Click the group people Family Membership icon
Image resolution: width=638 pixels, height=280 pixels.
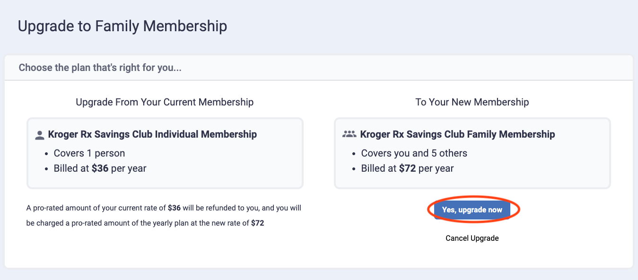(x=349, y=134)
